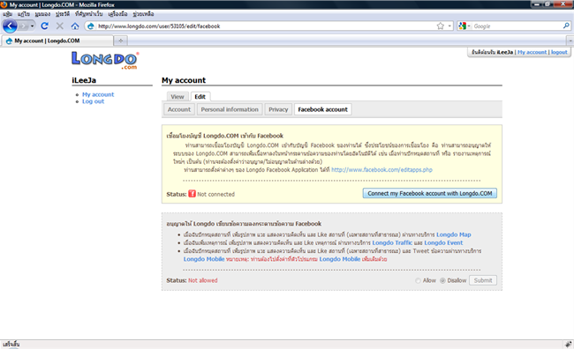Open the Longdo Traffic link
The width and height of the screenshot is (574, 349).
(392, 242)
